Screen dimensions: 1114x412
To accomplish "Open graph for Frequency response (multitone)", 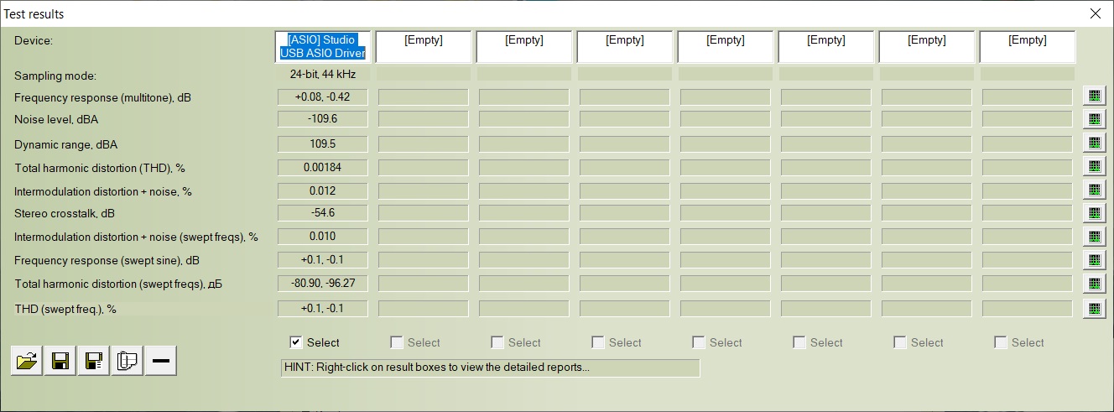I will (1093, 96).
